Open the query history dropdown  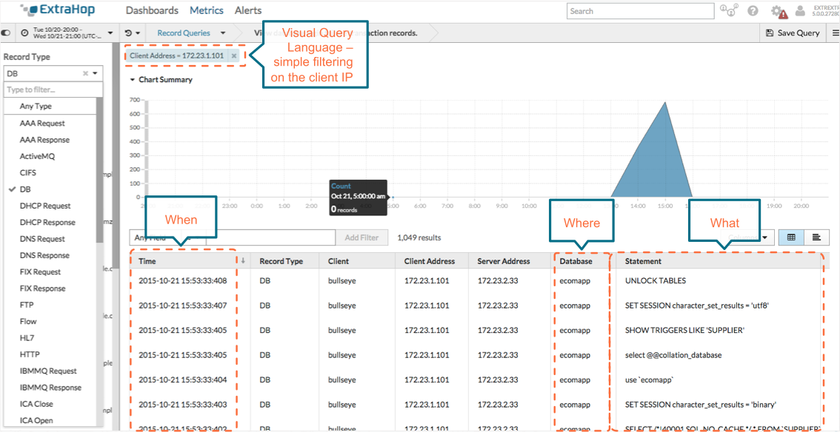133,33
